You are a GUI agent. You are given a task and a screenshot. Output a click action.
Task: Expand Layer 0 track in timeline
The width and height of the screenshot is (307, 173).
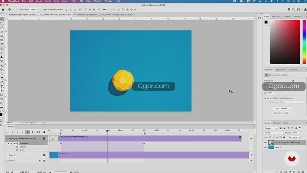click(x=7, y=155)
